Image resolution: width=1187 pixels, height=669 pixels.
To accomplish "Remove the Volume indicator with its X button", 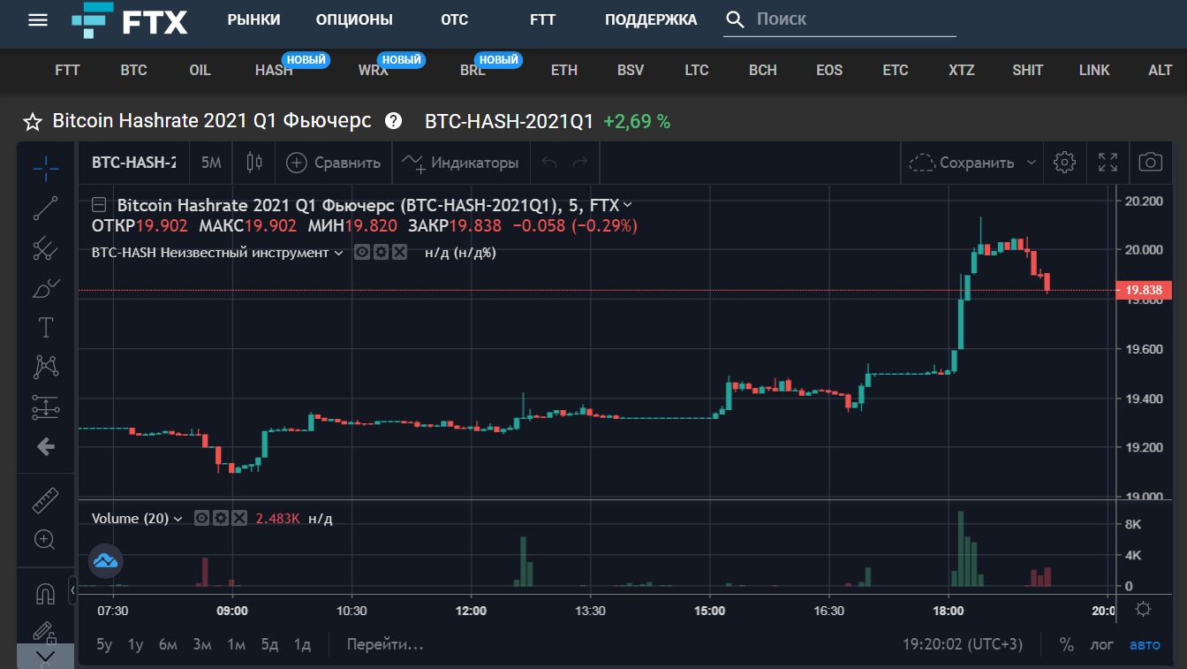I will (239, 518).
